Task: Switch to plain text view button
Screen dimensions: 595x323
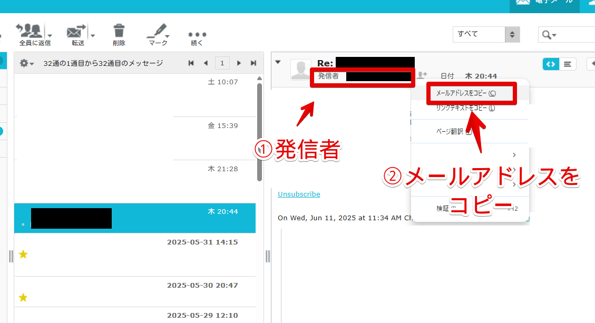Action: [568, 64]
